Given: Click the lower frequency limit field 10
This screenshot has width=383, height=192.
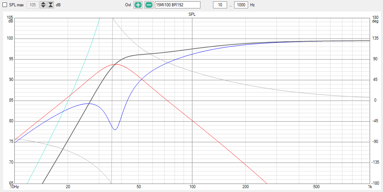Looking at the screenshot, I should (220, 5).
